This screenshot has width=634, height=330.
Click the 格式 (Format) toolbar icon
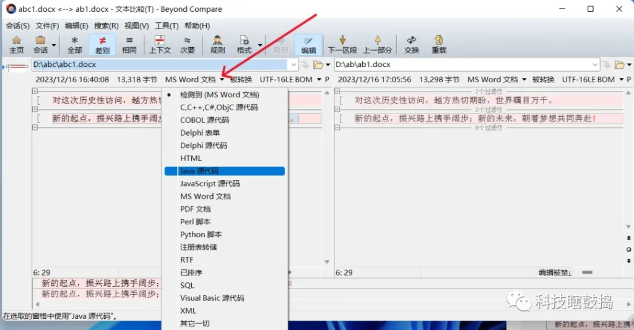244,45
